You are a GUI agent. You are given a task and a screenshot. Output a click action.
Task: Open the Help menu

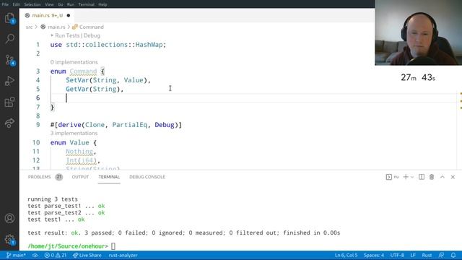coord(103,4)
